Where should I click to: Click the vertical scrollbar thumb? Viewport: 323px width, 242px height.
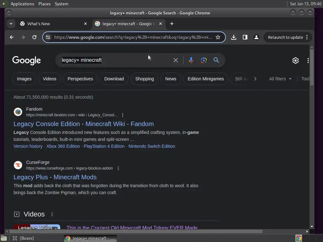coord(312,67)
